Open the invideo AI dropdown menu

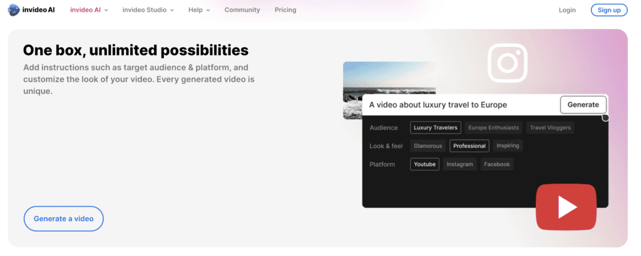pos(89,10)
